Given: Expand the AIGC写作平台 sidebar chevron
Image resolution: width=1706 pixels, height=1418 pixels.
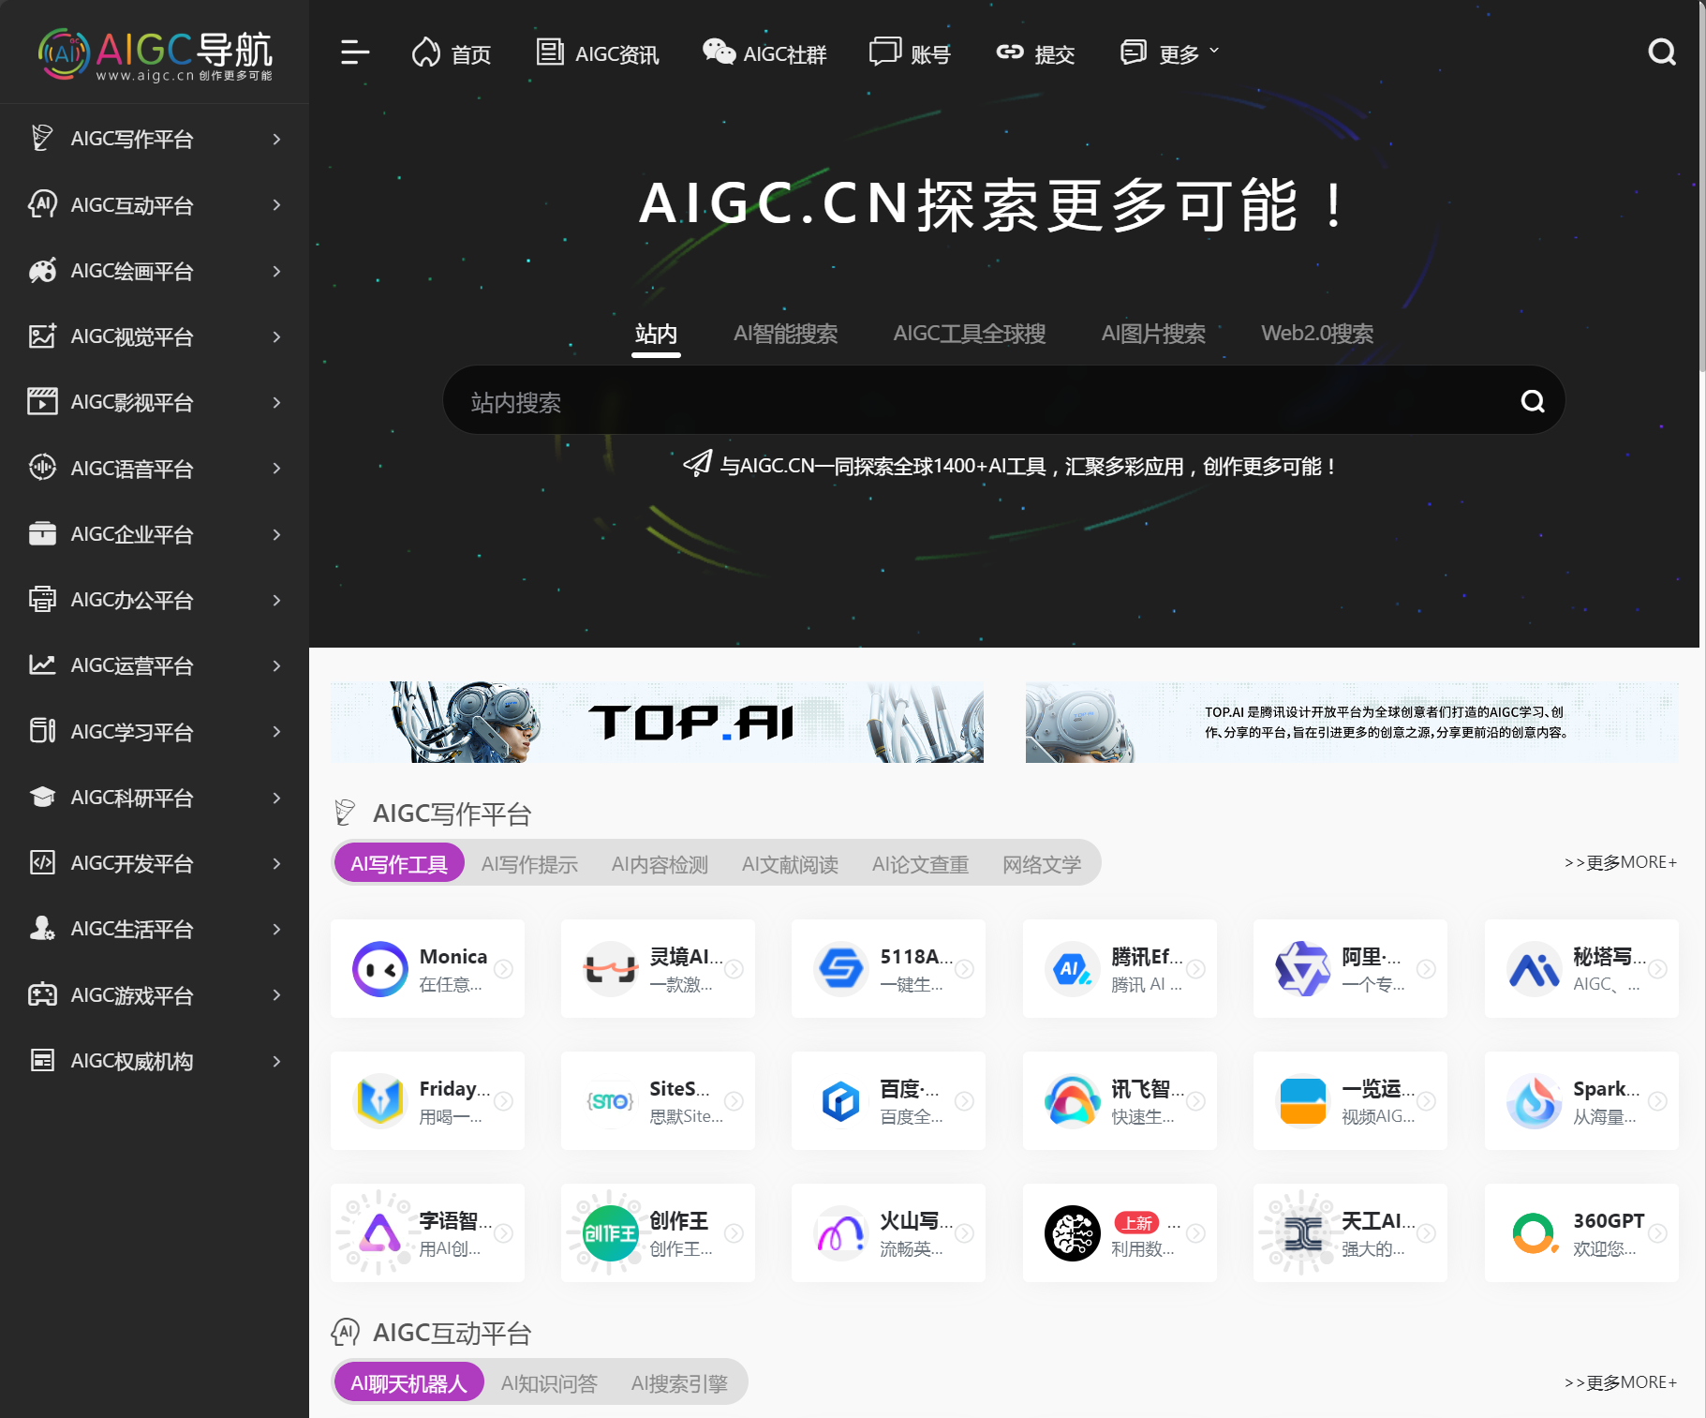Looking at the screenshot, I should (276, 139).
